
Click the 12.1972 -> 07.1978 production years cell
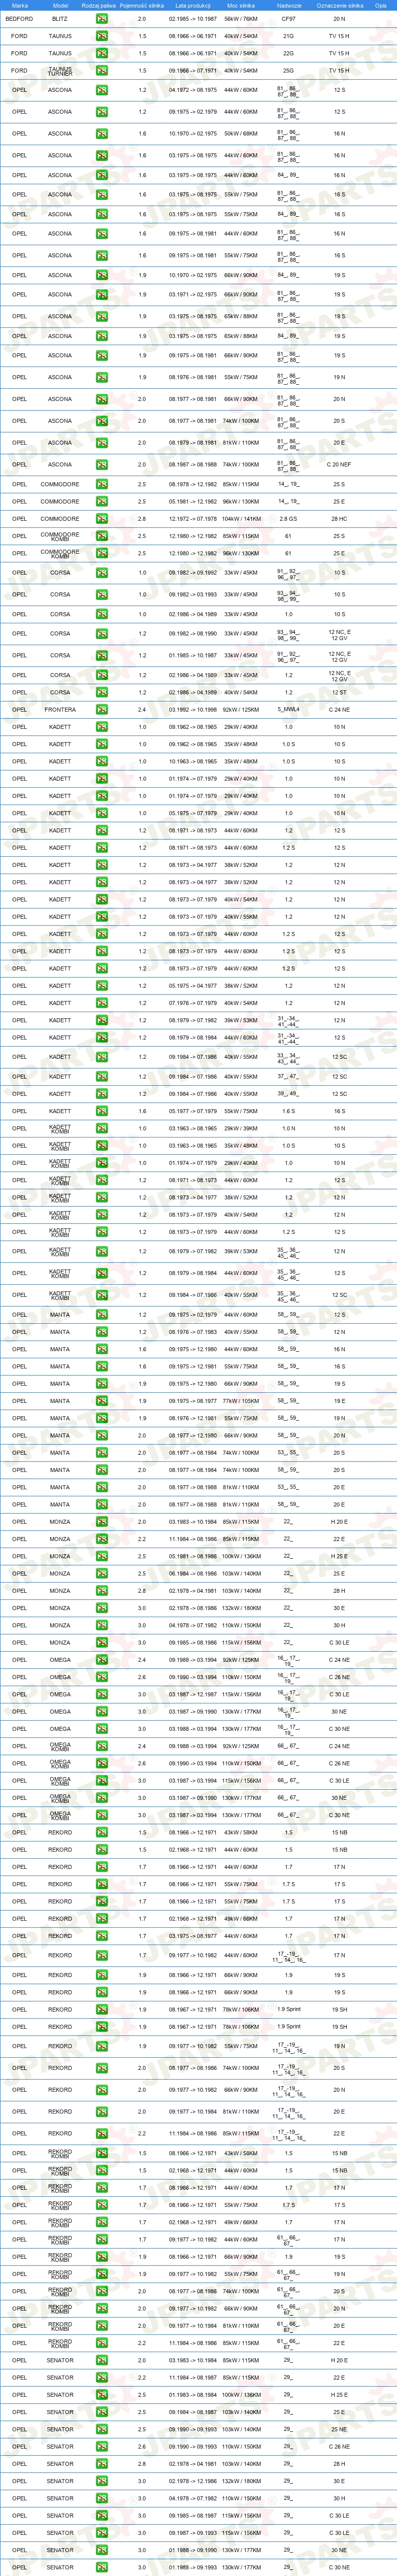pos(192,519)
